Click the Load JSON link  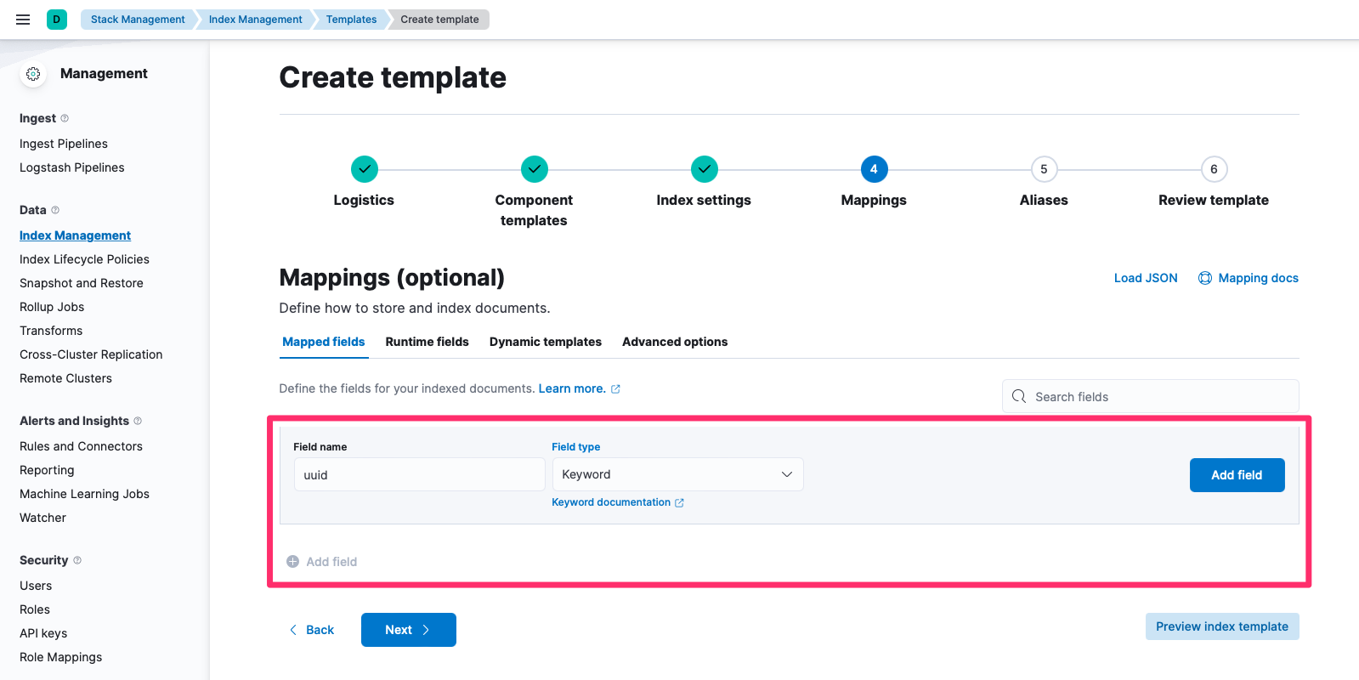1145,278
